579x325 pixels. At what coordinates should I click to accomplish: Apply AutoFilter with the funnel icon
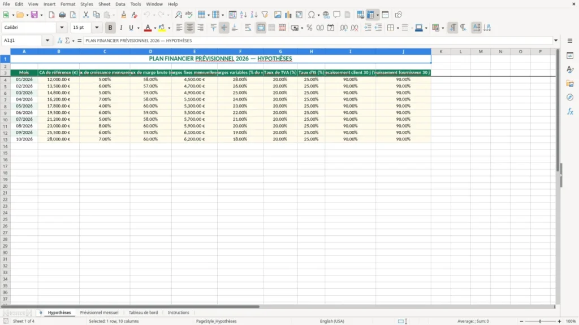[x=265, y=15]
